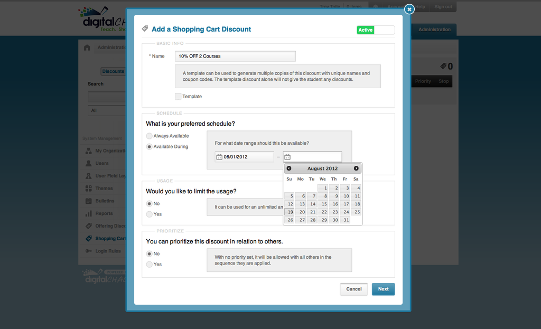Toggle the Active status switch
541x329 pixels.
pos(376,30)
